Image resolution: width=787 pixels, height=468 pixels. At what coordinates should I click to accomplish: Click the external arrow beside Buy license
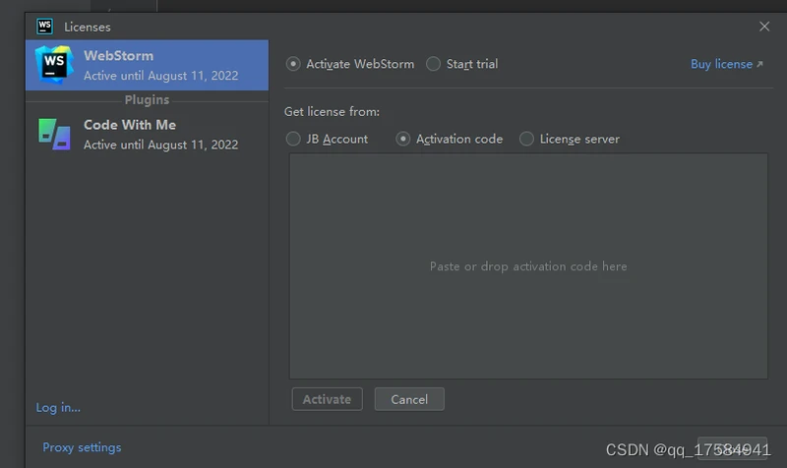click(759, 65)
